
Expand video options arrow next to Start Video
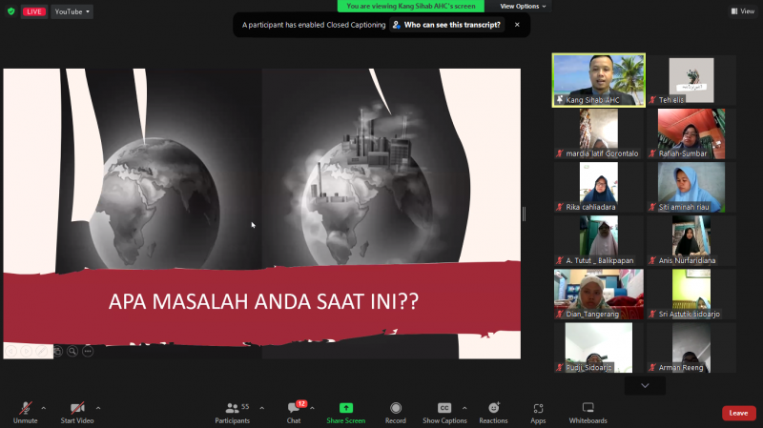click(x=98, y=408)
